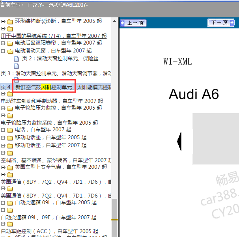Click the tree scrollbar up arrow
Image resolution: width=239 pixels, height=237 pixels.
click(x=115, y=21)
